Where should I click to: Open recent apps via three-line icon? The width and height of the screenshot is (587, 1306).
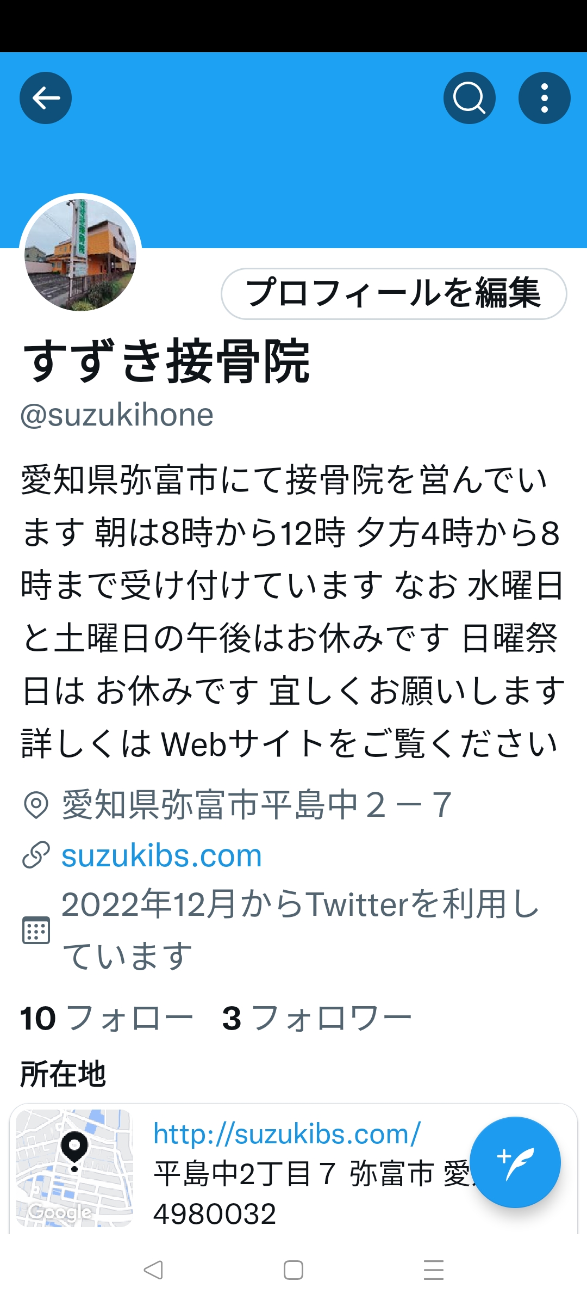click(x=434, y=1270)
